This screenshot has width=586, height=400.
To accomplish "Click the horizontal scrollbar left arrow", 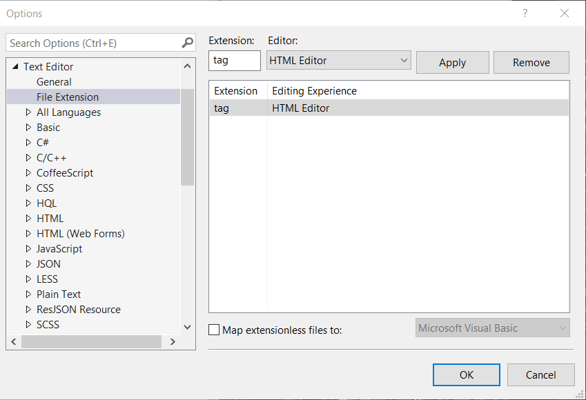I will (x=13, y=341).
